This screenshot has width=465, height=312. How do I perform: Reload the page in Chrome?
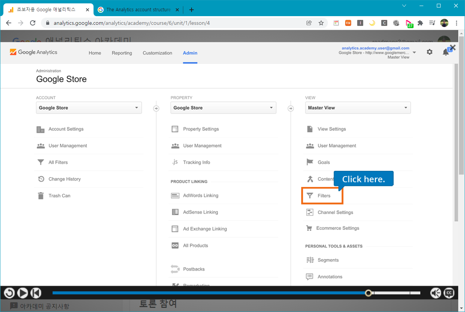tap(33, 23)
